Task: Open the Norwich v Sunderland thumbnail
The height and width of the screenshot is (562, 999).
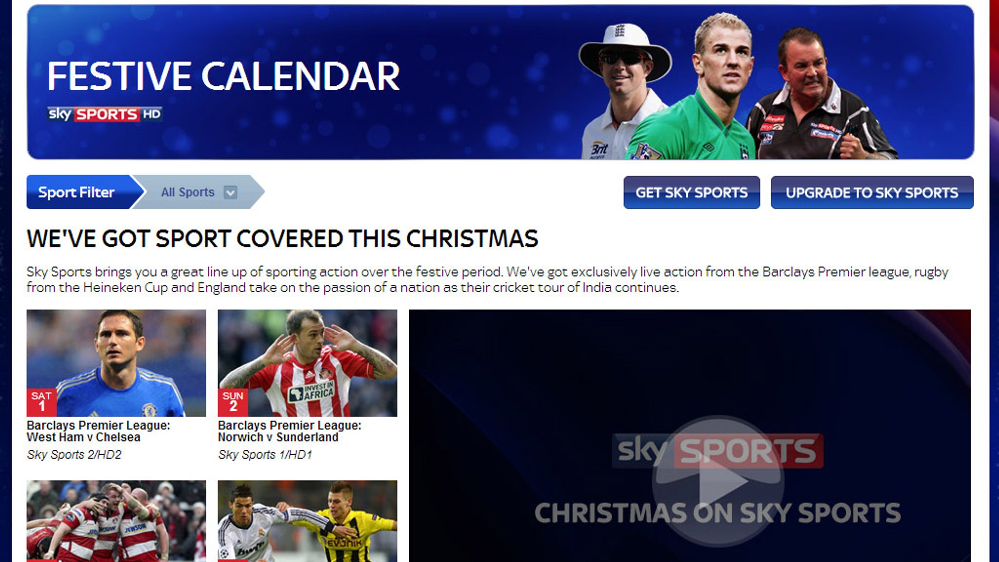Action: 307,363
